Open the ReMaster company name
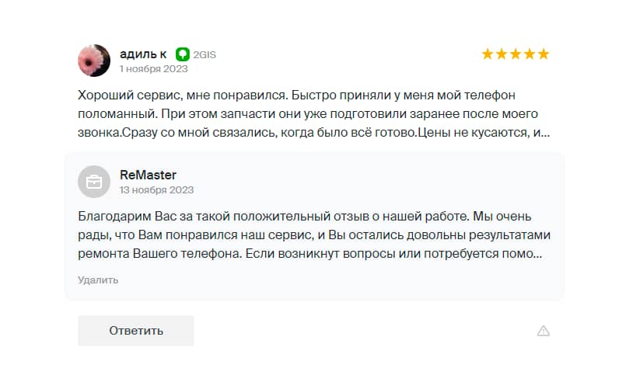Screen dimensions: 626x389 pos(148,175)
